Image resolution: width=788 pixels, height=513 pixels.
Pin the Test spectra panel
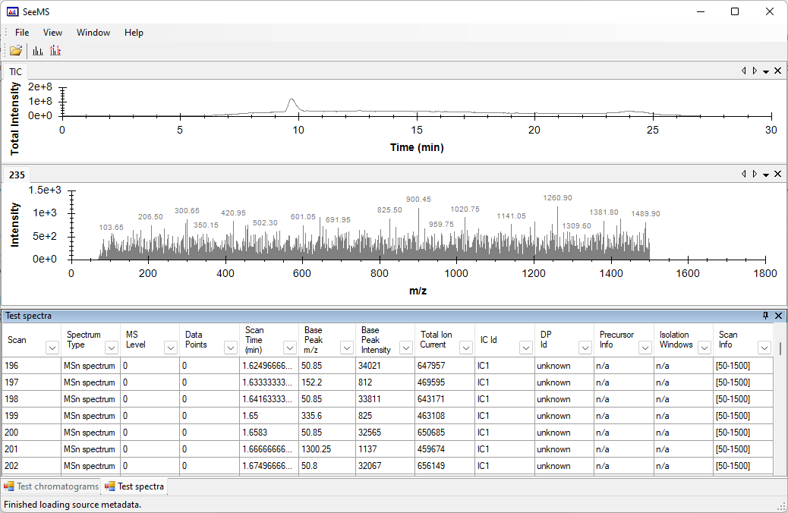coord(765,316)
